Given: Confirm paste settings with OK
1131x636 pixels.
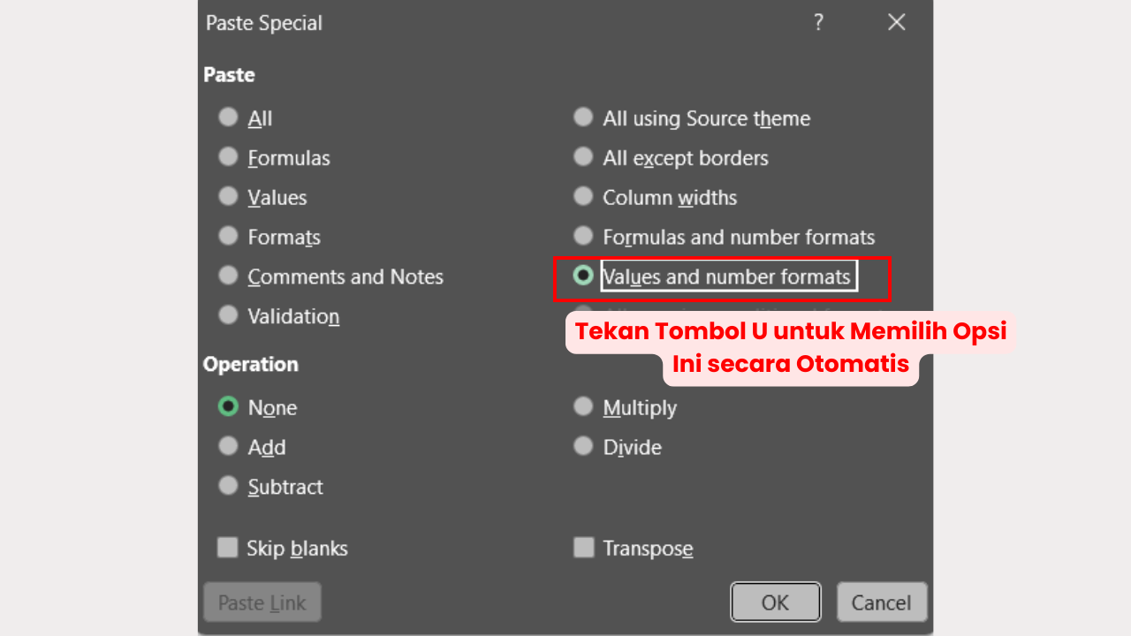Looking at the screenshot, I should (x=775, y=602).
